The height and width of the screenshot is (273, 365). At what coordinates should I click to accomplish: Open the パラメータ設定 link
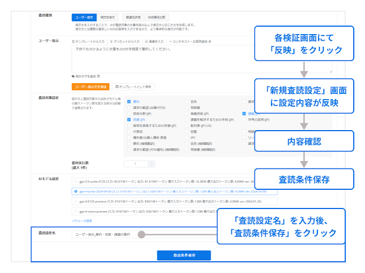(82, 221)
